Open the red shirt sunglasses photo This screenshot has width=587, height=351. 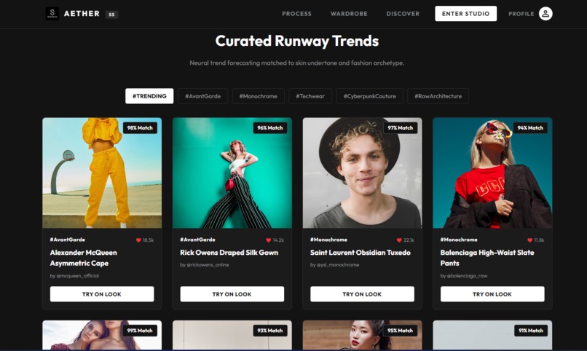click(492, 173)
